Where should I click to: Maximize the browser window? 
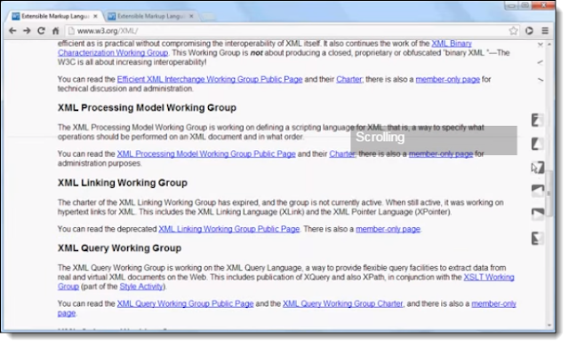(525, 5)
